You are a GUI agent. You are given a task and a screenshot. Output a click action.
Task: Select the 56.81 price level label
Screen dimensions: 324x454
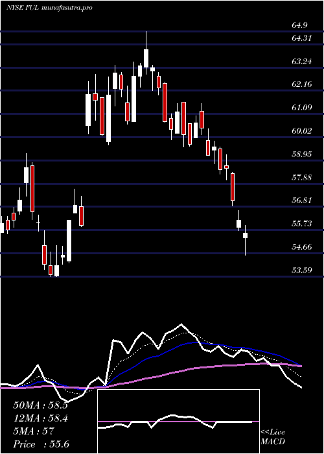tap(302, 200)
